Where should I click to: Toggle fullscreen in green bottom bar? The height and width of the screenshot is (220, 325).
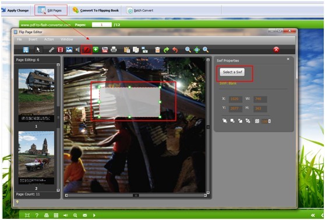27,215
